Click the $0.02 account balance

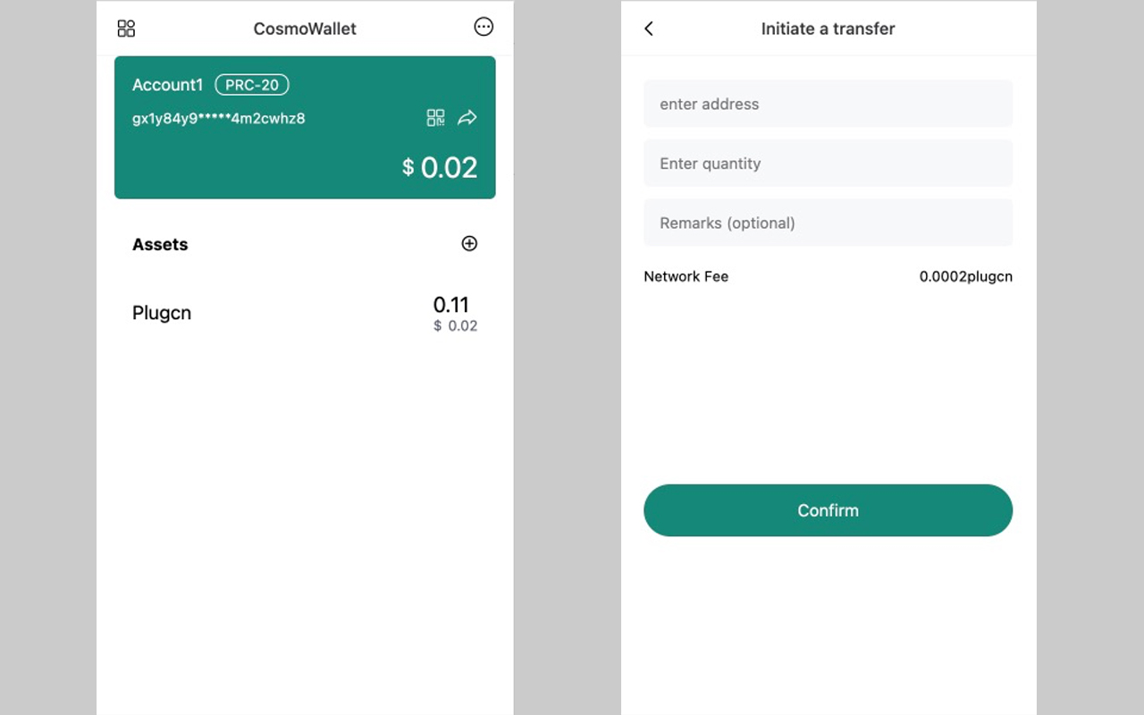(440, 167)
